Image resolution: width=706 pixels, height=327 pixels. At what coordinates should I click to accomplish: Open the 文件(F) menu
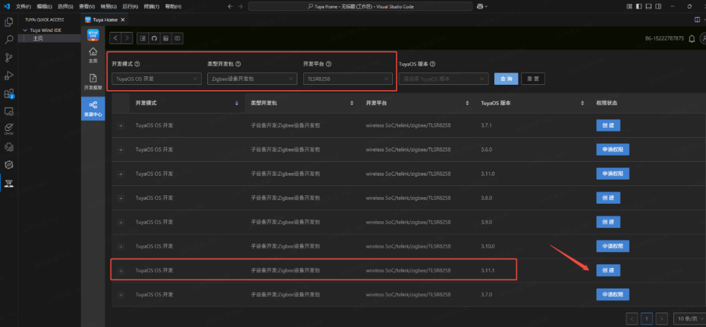point(24,7)
